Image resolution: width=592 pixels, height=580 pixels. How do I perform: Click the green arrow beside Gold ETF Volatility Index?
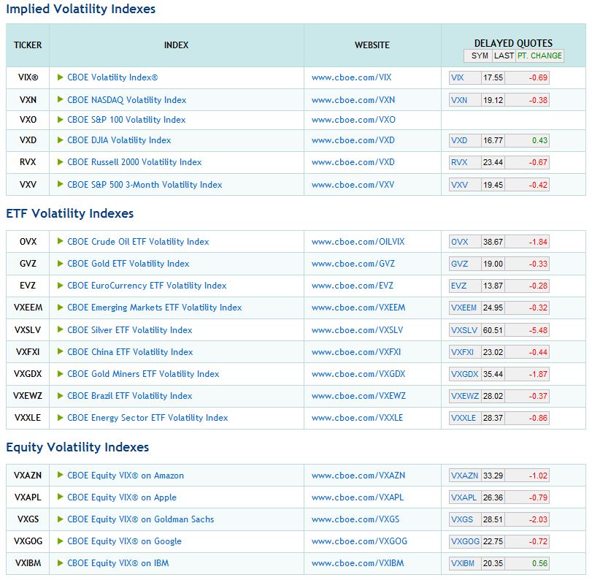pos(60,264)
